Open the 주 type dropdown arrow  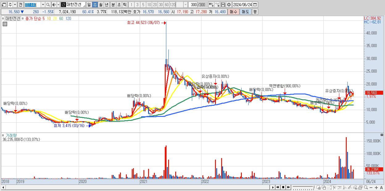coord(15,5)
